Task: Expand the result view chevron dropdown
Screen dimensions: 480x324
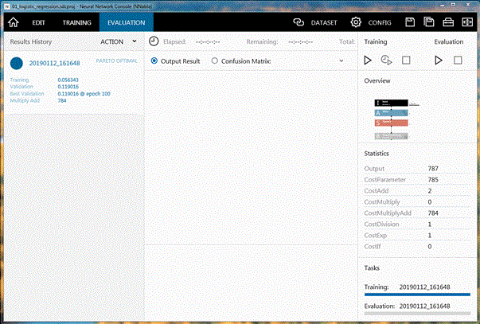Action: pyautogui.click(x=341, y=61)
